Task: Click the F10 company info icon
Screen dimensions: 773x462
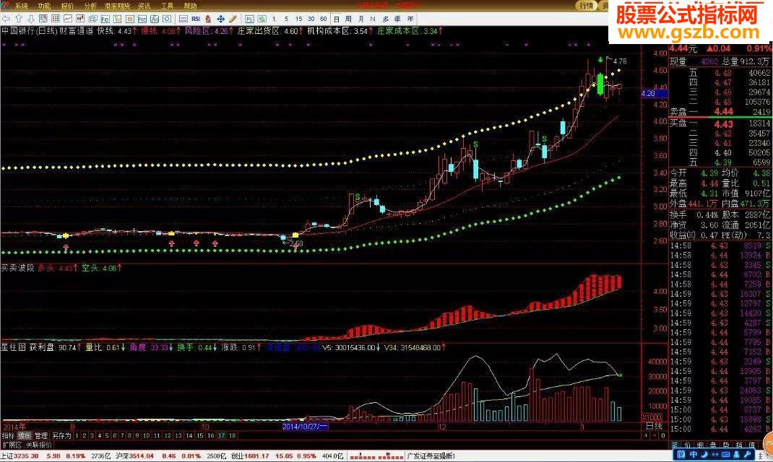Action: tap(105, 19)
